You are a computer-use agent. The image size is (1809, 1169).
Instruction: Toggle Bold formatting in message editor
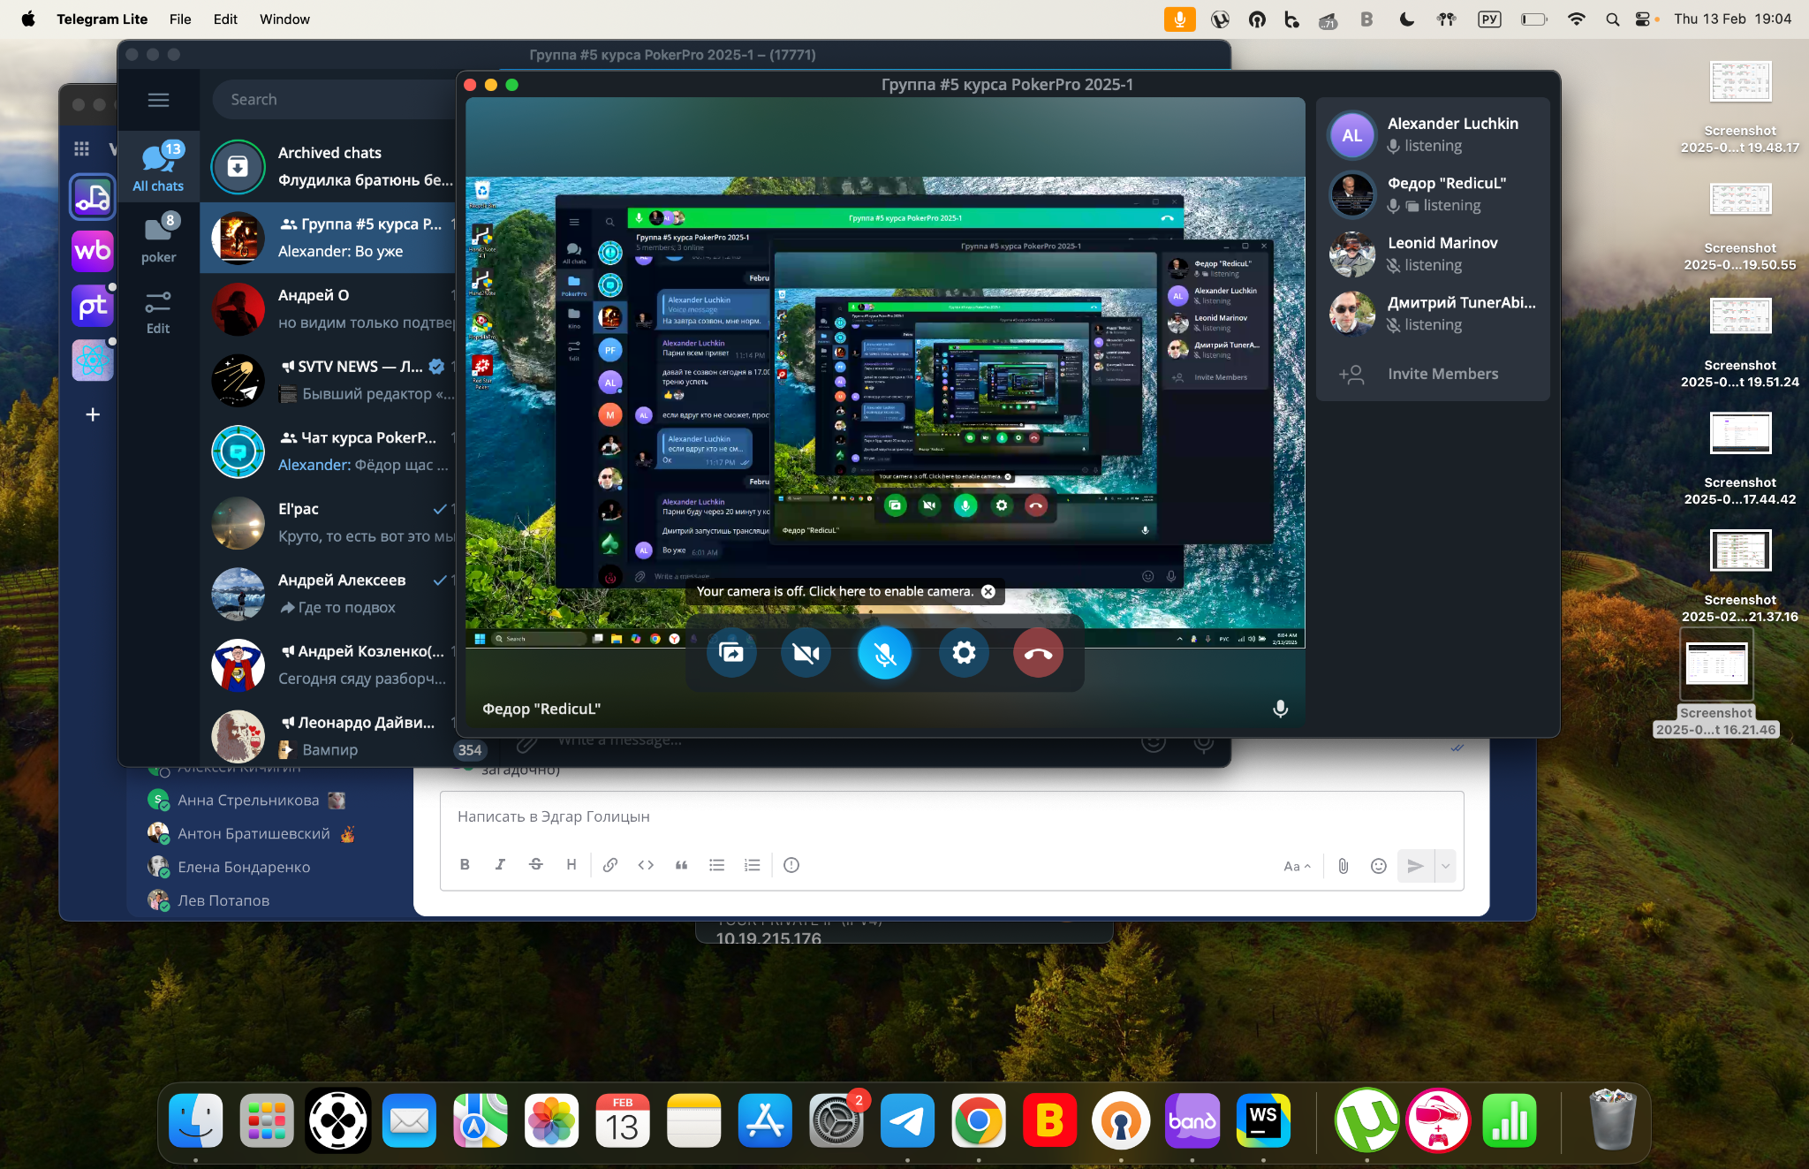coord(465,865)
